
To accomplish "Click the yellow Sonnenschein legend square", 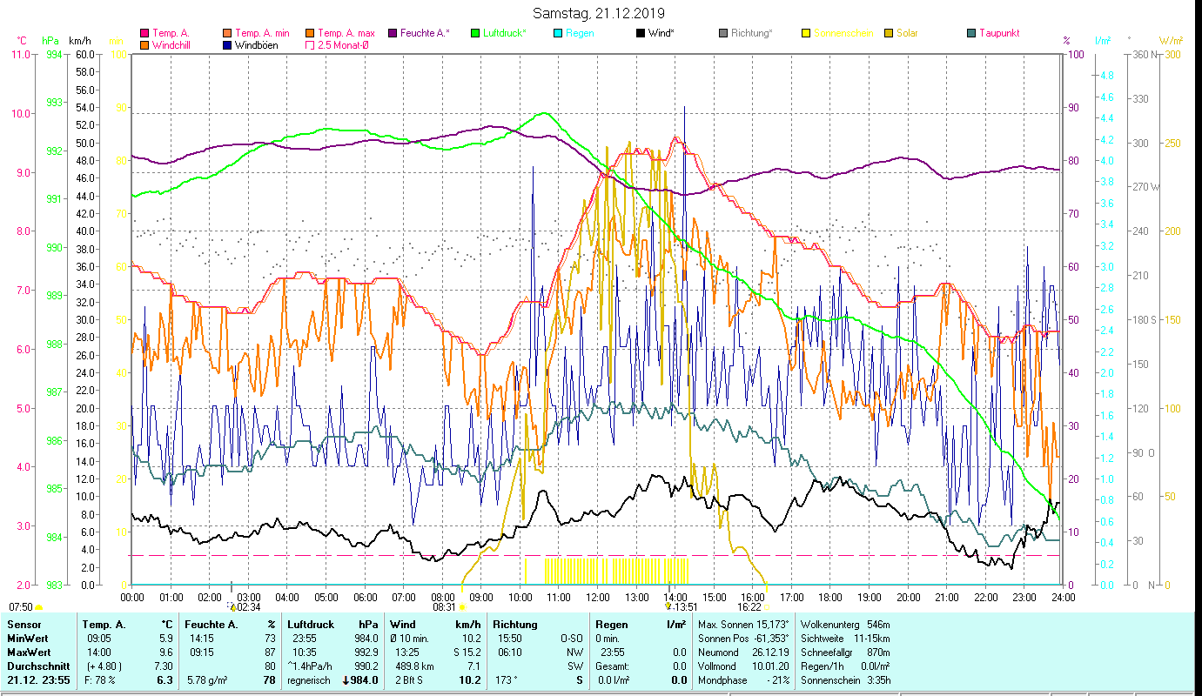I will coord(806,34).
